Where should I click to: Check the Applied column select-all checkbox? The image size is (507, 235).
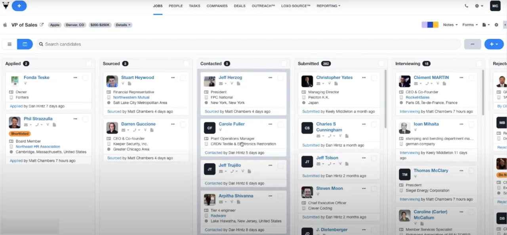click(x=89, y=64)
